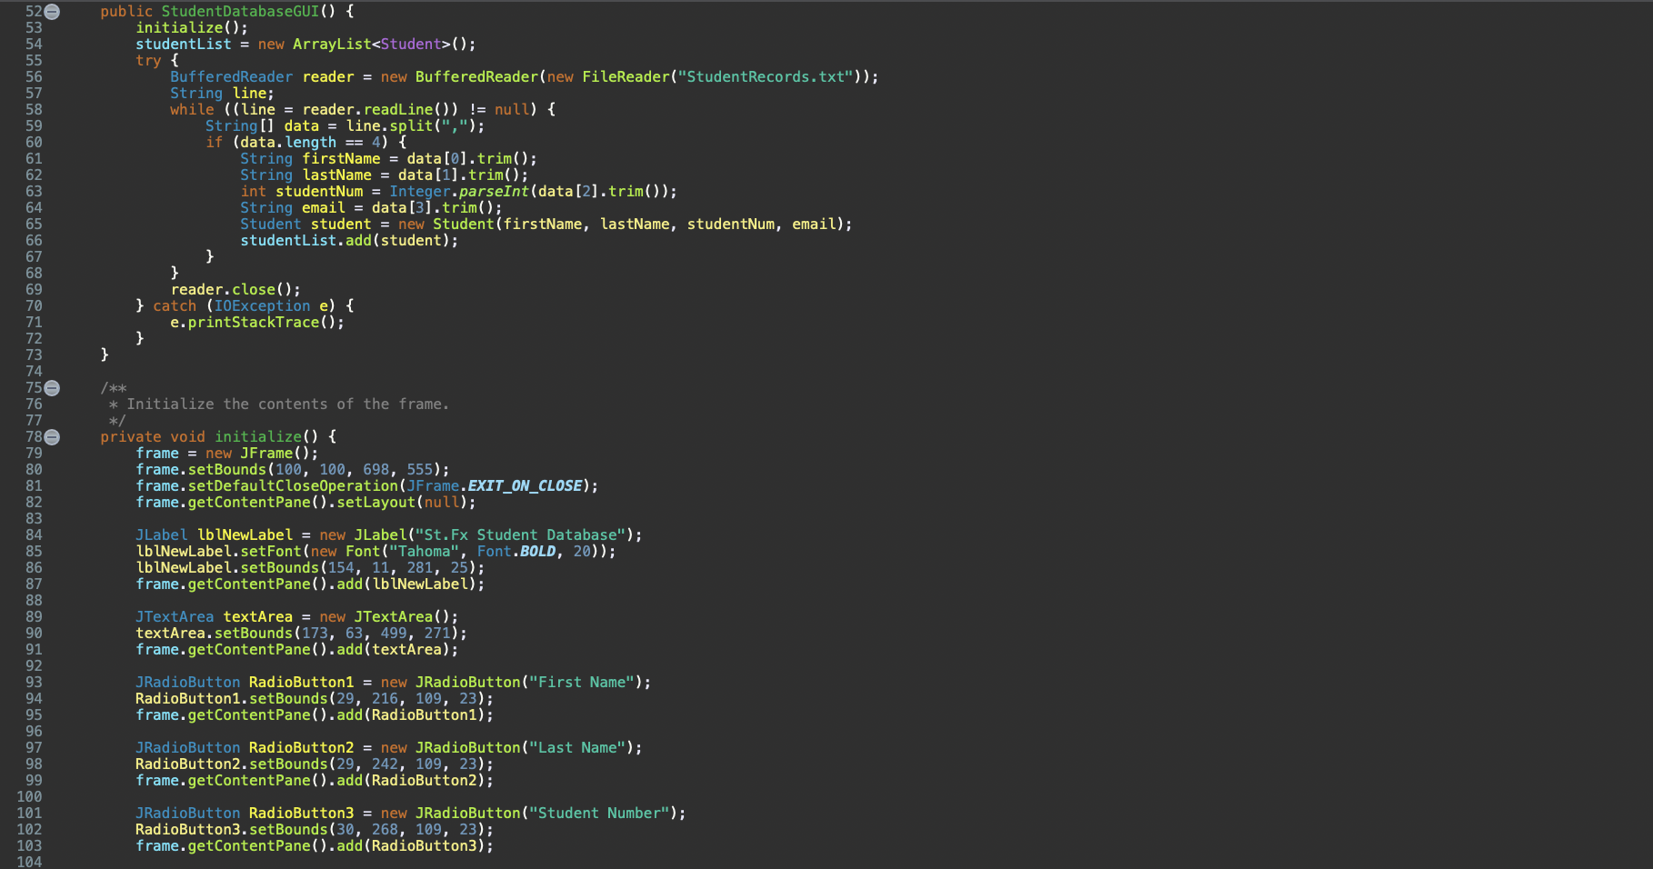Click the string "StudentRecords.txt"
This screenshot has height=869, width=1653.
pyautogui.click(x=766, y=76)
